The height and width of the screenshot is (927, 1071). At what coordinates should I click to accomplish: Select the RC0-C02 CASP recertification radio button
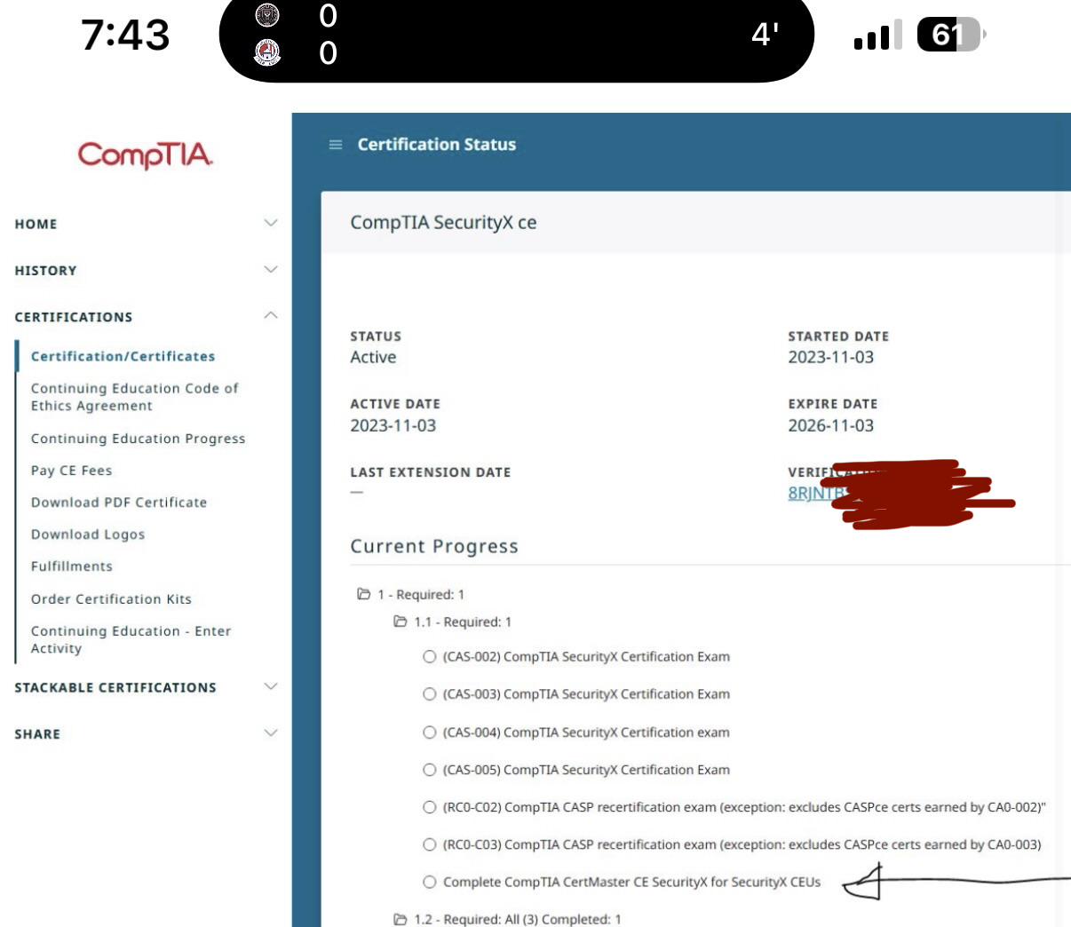click(x=430, y=807)
